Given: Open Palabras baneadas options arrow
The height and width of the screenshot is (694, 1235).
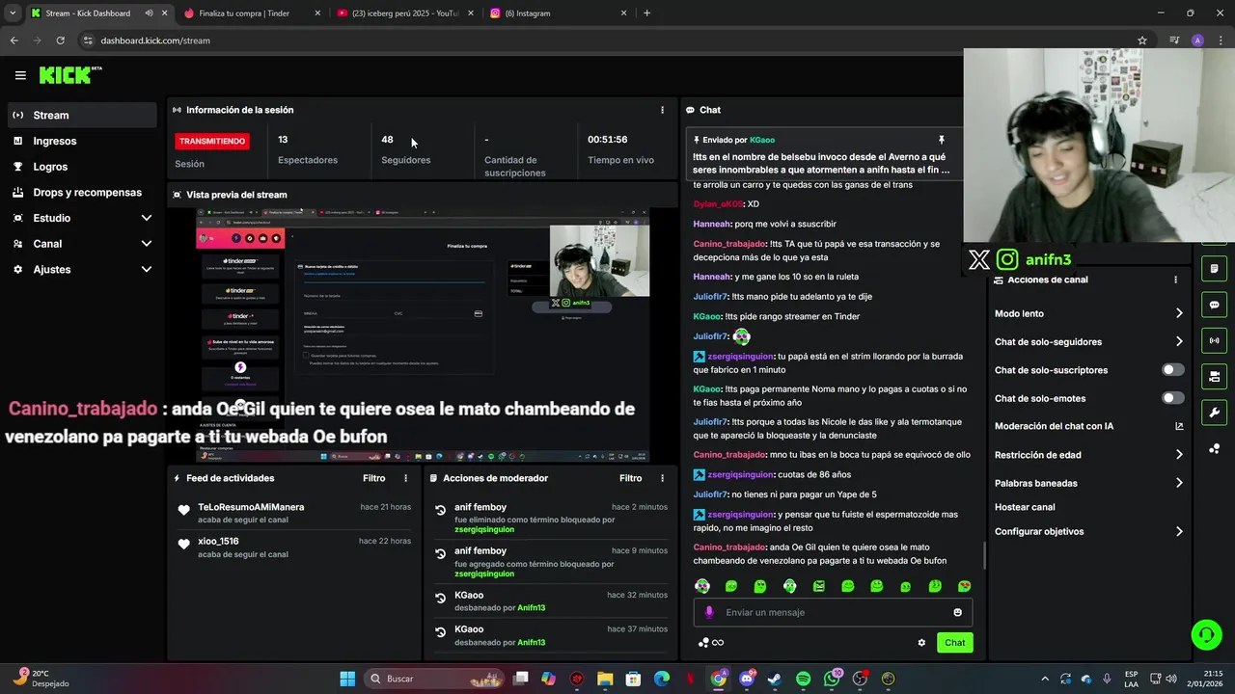Looking at the screenshot, I should pyautogui.click(x=1179, y=483).
